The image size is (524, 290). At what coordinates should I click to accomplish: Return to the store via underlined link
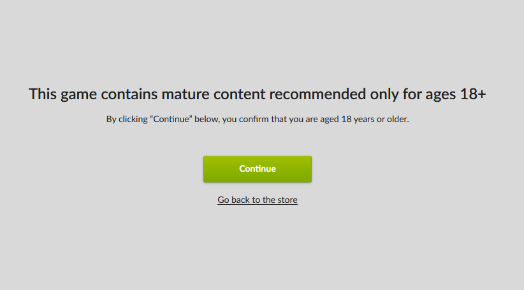[x=258, y=200]
